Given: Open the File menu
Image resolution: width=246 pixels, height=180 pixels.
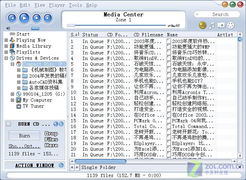Looking at the screenshot, I should pos(10,5).
